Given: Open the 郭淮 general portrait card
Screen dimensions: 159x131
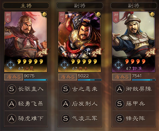Looking at the screenshot, I should point(133,42).
